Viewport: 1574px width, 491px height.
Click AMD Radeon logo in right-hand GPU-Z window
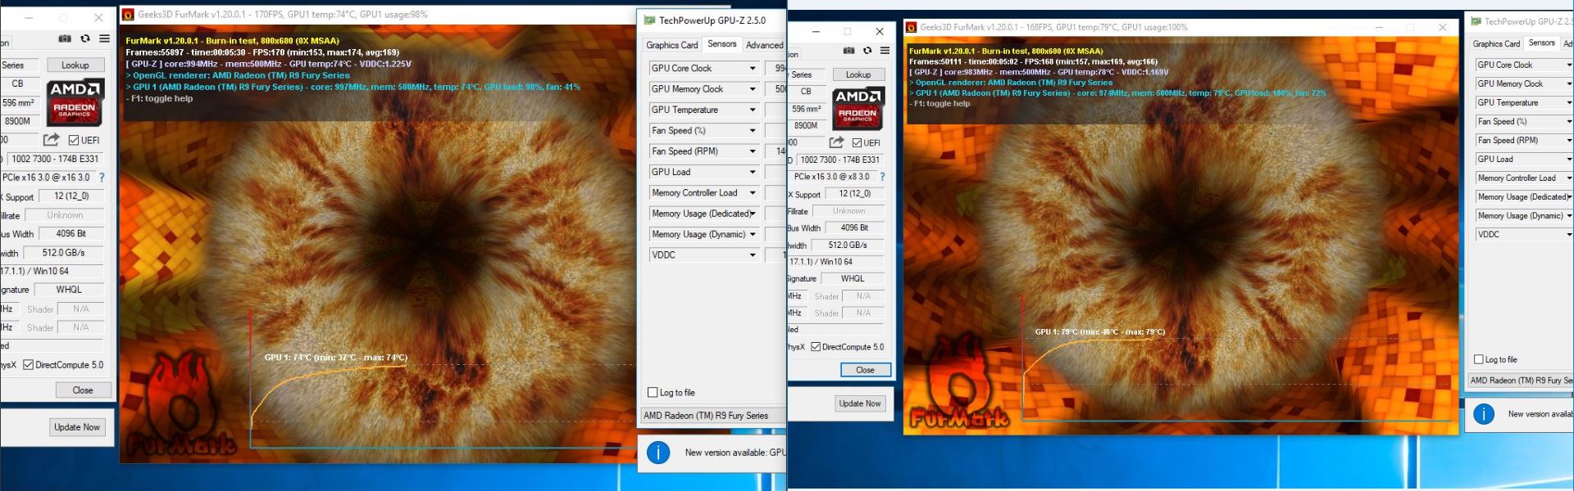coord(858,109)
